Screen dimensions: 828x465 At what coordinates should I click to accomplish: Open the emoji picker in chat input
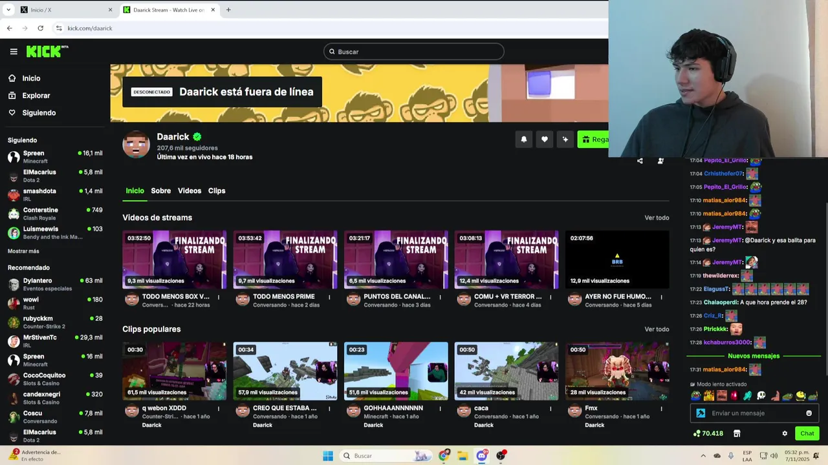809,413
